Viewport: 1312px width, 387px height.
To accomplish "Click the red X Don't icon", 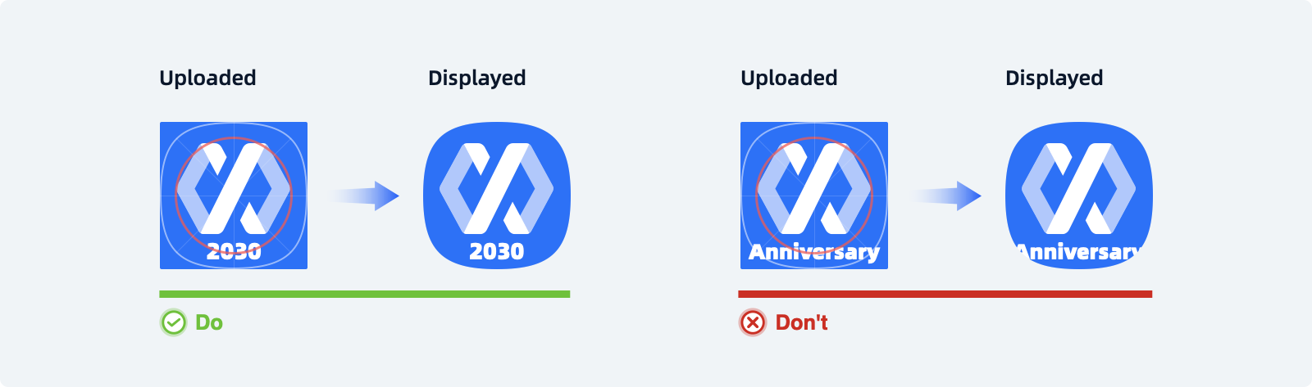I will (753, 322).
